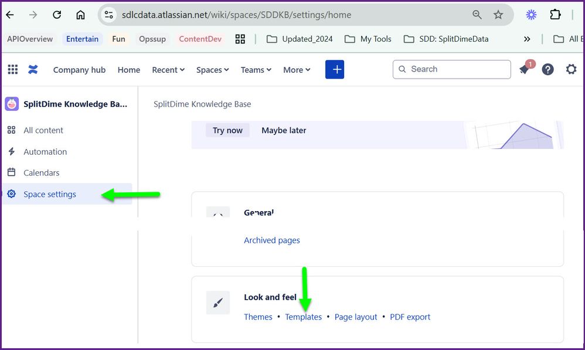Create new content with the blue plus button
585x350 pixels.
click(x=335, y=69)
